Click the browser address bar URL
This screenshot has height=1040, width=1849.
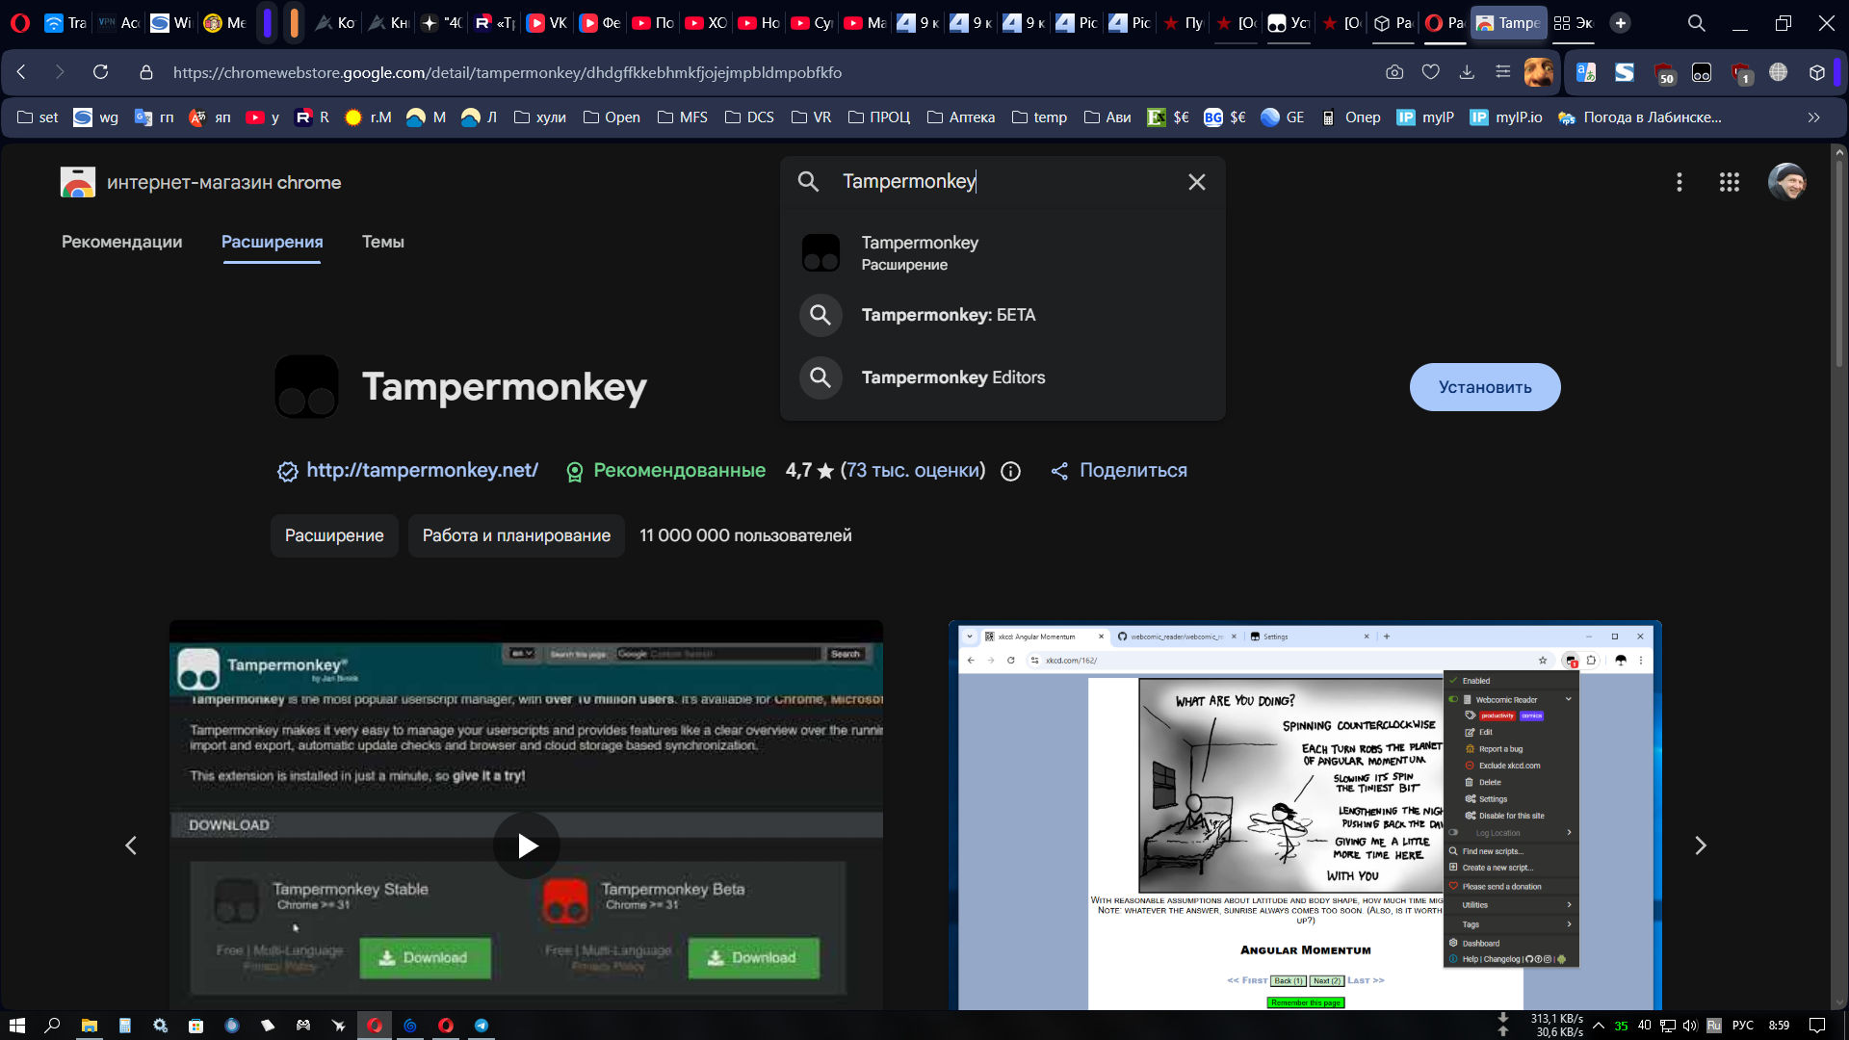pos(508,72)
